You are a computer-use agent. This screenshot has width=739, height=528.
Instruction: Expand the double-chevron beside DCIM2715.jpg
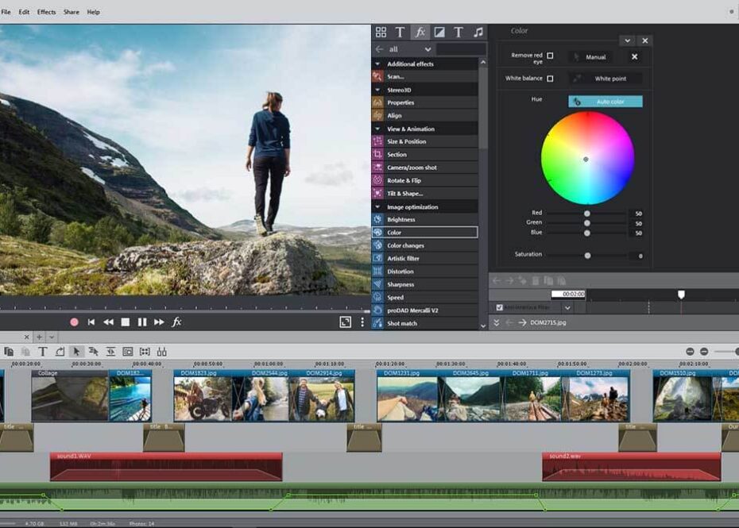pyautogui.click(x=497, y=322)
